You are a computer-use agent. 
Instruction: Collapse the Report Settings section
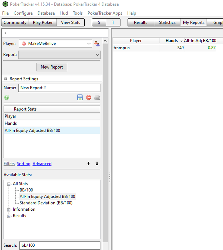coord(6,79)
